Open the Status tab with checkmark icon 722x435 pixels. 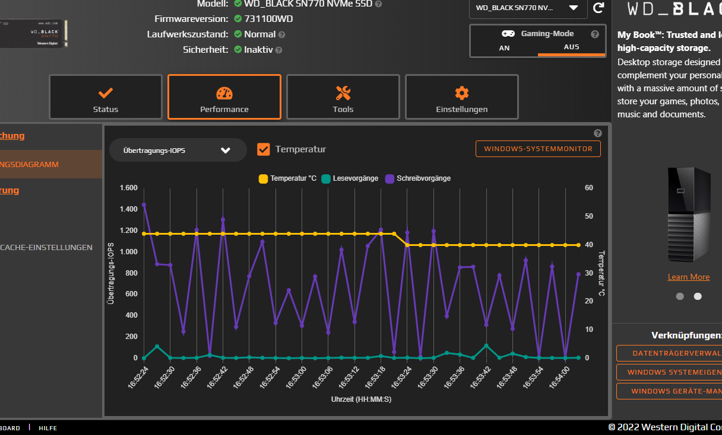(106, 97)
